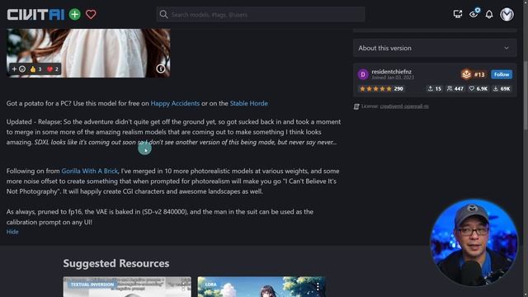
Task: Open the notifications bell
Action: pos(489,14)
